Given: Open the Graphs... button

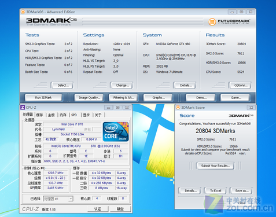Looking at the screenshot, I should (158, 98).
